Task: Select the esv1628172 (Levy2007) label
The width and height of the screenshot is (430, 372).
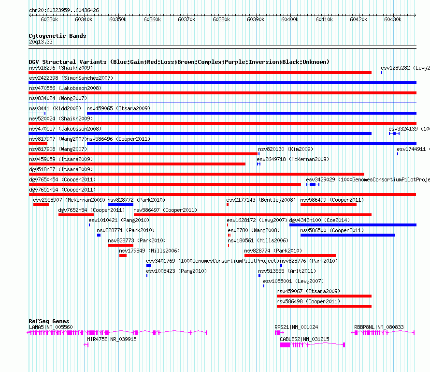Action: pos(257,220)
